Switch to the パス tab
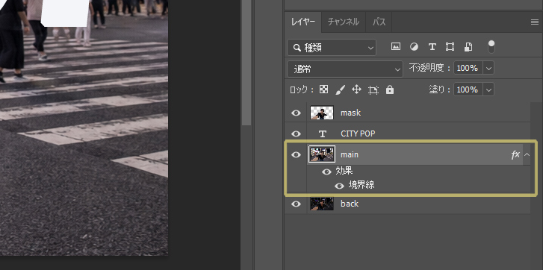This screenshot has width=543, height=270. (379, 22)
